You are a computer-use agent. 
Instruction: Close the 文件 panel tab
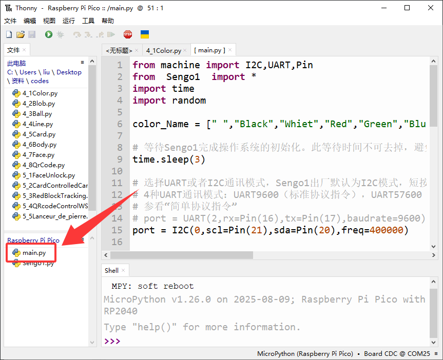tap(24, 50)
